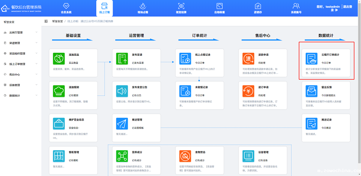Image resolution: width=361 pixels, height=176 pixels.
Task: Open the 食物禁忌 prohibited food icon
Action: point(185,156)
